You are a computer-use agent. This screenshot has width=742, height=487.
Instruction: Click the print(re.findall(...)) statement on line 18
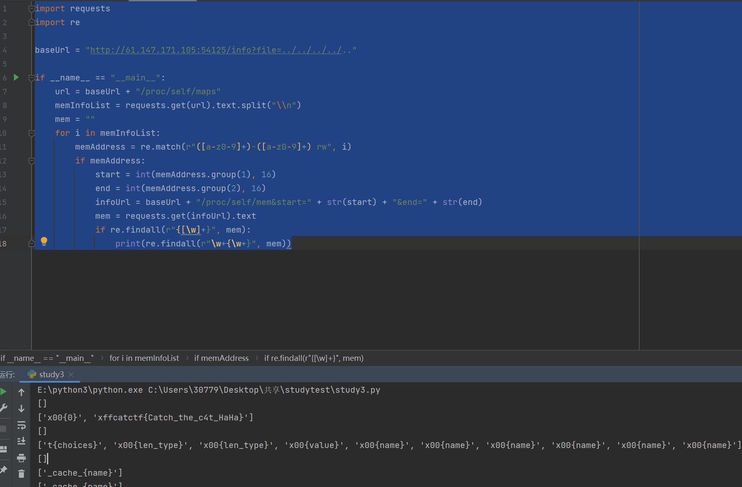point(203,243)
